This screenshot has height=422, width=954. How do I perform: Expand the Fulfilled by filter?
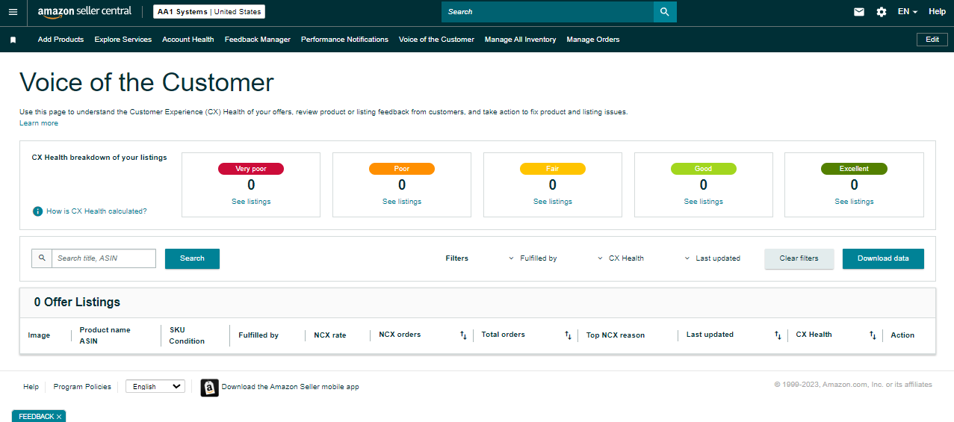[533, 258]
